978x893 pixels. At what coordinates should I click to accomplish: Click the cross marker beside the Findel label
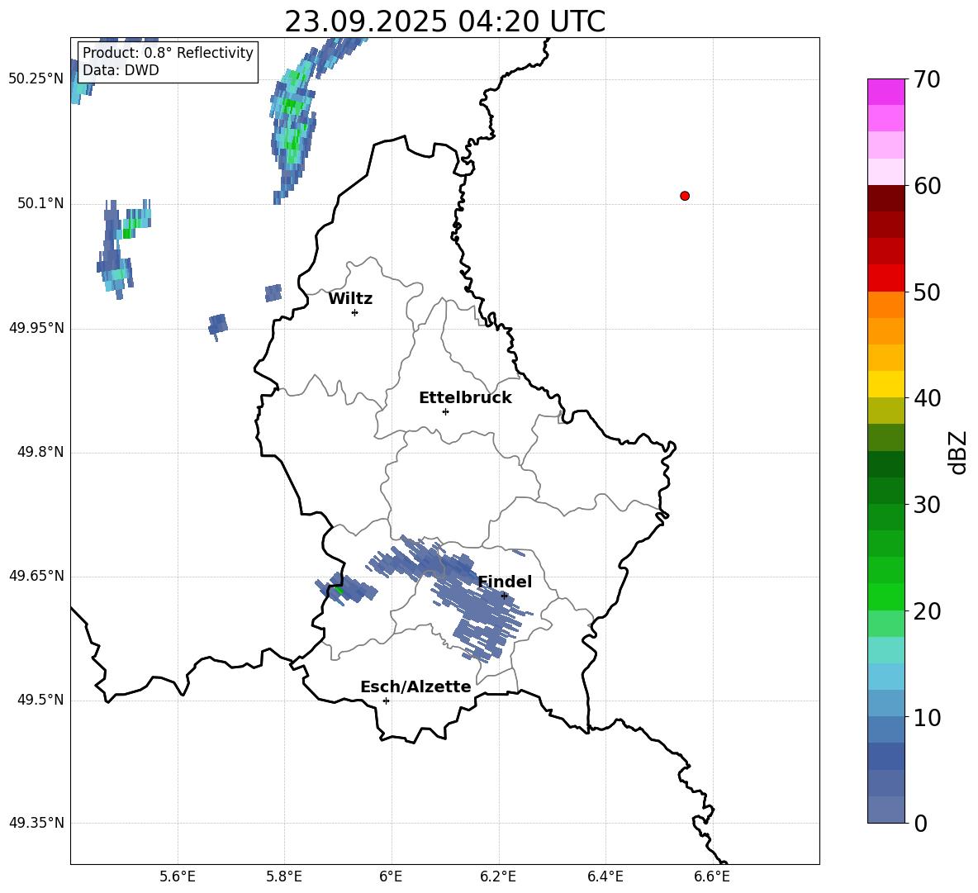click(504, 596)
